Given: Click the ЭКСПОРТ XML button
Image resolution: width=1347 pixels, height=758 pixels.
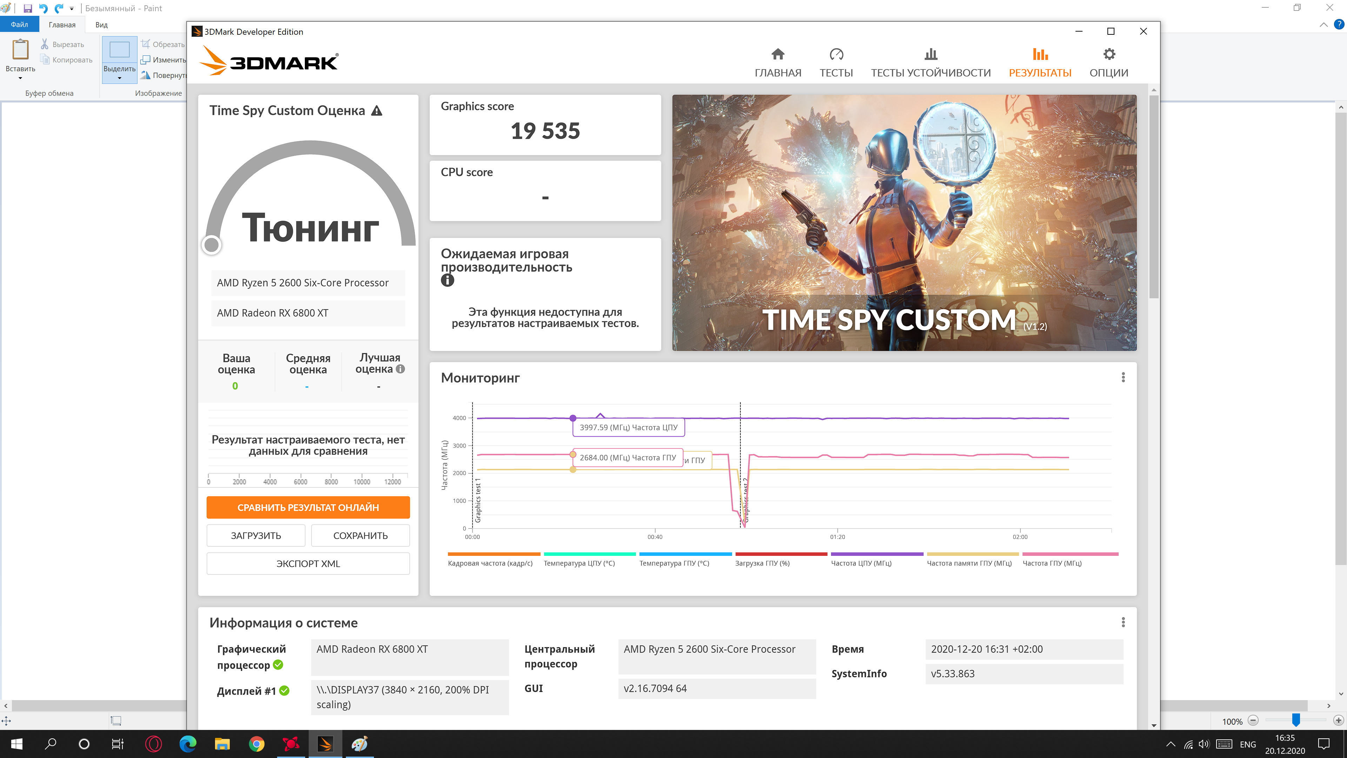Looking at the screenshot, I should click(308, 564).
